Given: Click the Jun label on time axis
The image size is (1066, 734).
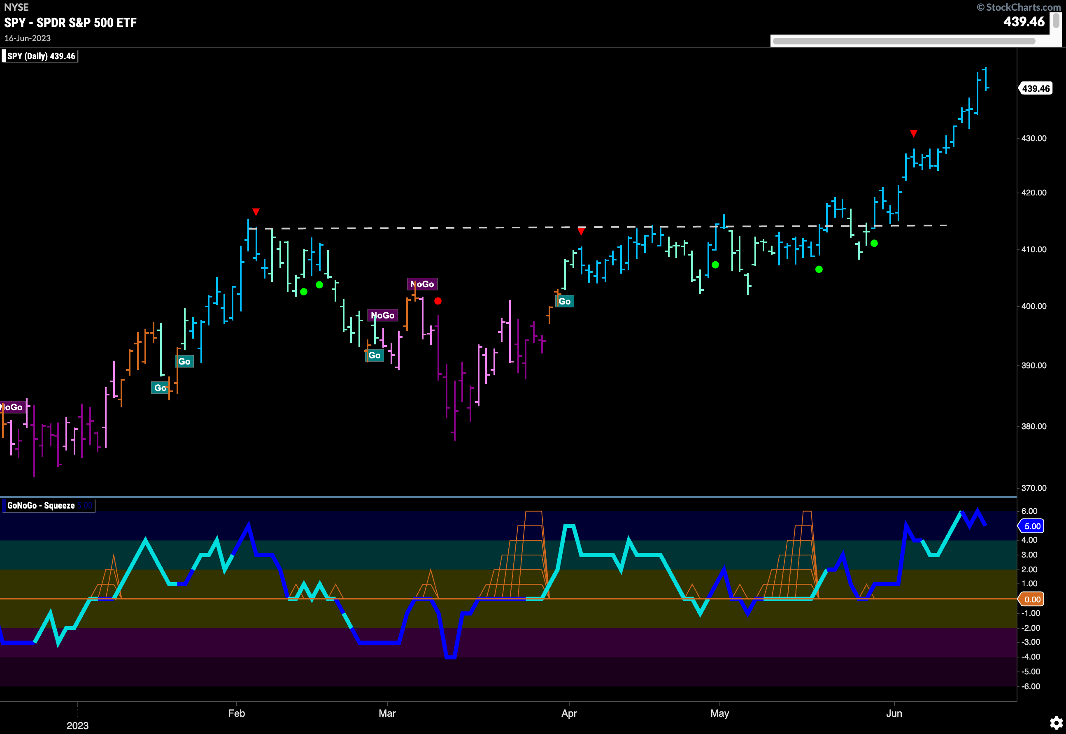Looking at the screenshot, I should 894,713.
